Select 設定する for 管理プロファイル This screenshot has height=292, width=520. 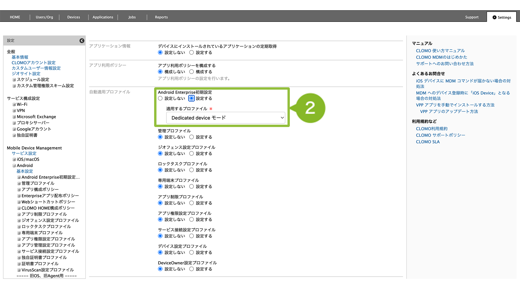(192, 137)
